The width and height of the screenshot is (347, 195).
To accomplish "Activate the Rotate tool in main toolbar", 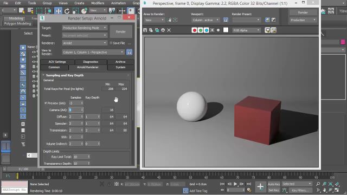I will [67, 11].
